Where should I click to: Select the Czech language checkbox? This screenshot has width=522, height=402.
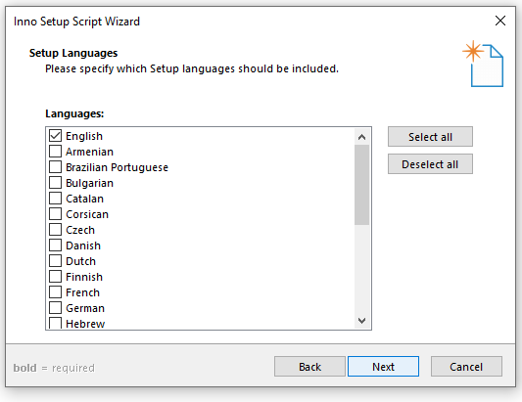coord(55,230)
